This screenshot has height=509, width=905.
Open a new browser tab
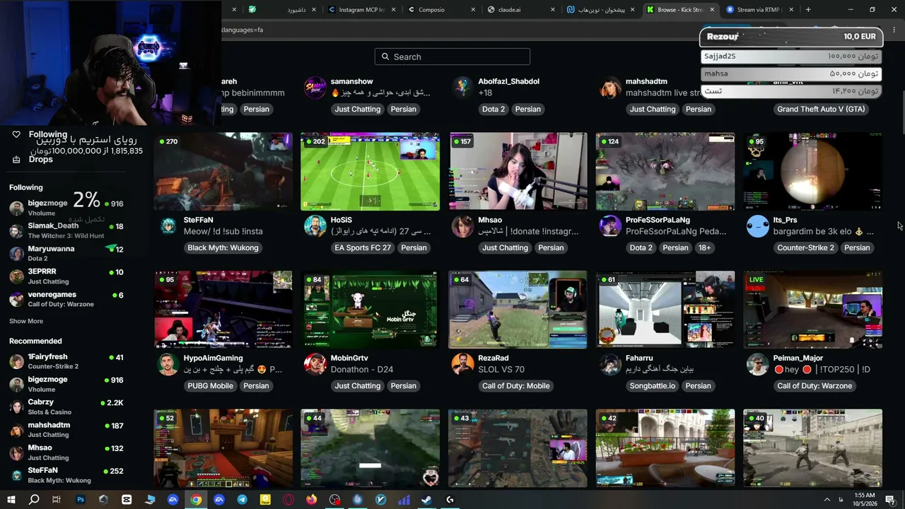[x=808, y=10]
